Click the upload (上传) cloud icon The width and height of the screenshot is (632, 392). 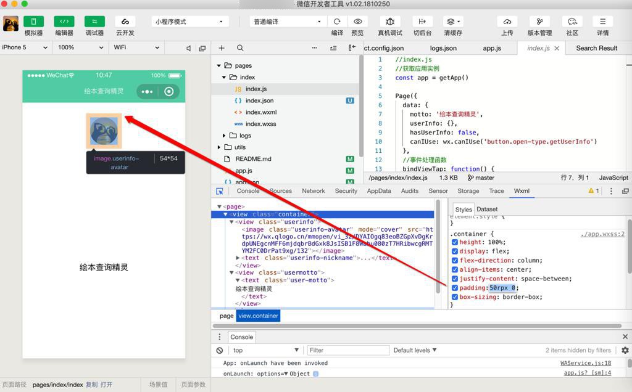coord(507,22)
